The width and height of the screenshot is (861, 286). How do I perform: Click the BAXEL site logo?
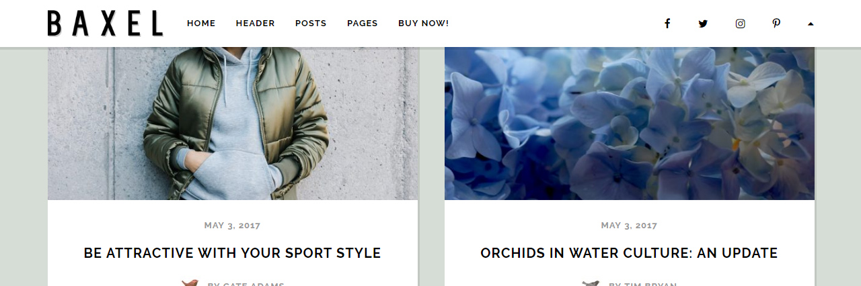[106, 23]
